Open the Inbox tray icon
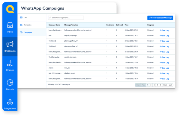The height and width of the screenshot is (116, 180). coord(10,25)
